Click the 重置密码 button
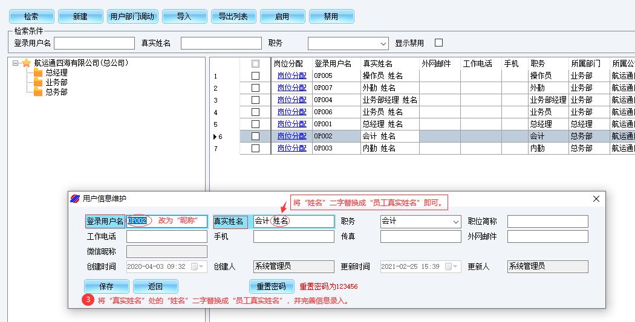This screenshot has height=322, width=635. point(272,286)
